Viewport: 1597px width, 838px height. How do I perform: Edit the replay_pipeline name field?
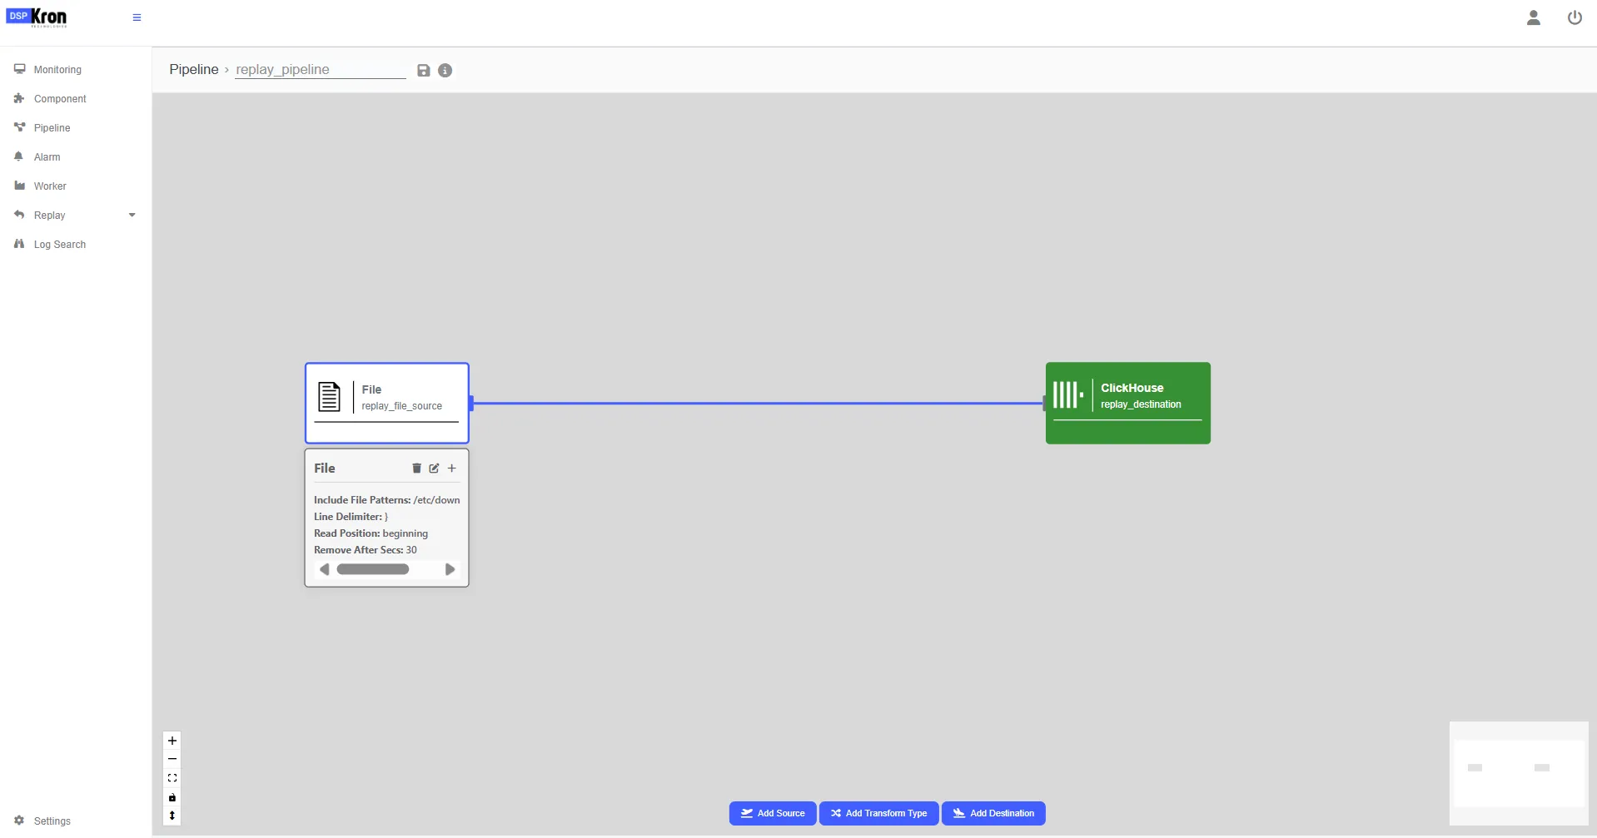coord(321,70)
